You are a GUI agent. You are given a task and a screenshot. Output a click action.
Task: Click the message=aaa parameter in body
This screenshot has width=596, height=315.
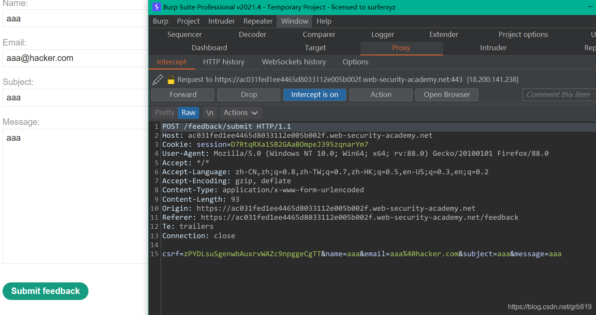(538, 254)
